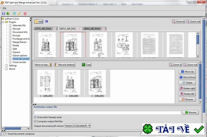
Task: Open the Document Info plugin
Action: point(20,32)
